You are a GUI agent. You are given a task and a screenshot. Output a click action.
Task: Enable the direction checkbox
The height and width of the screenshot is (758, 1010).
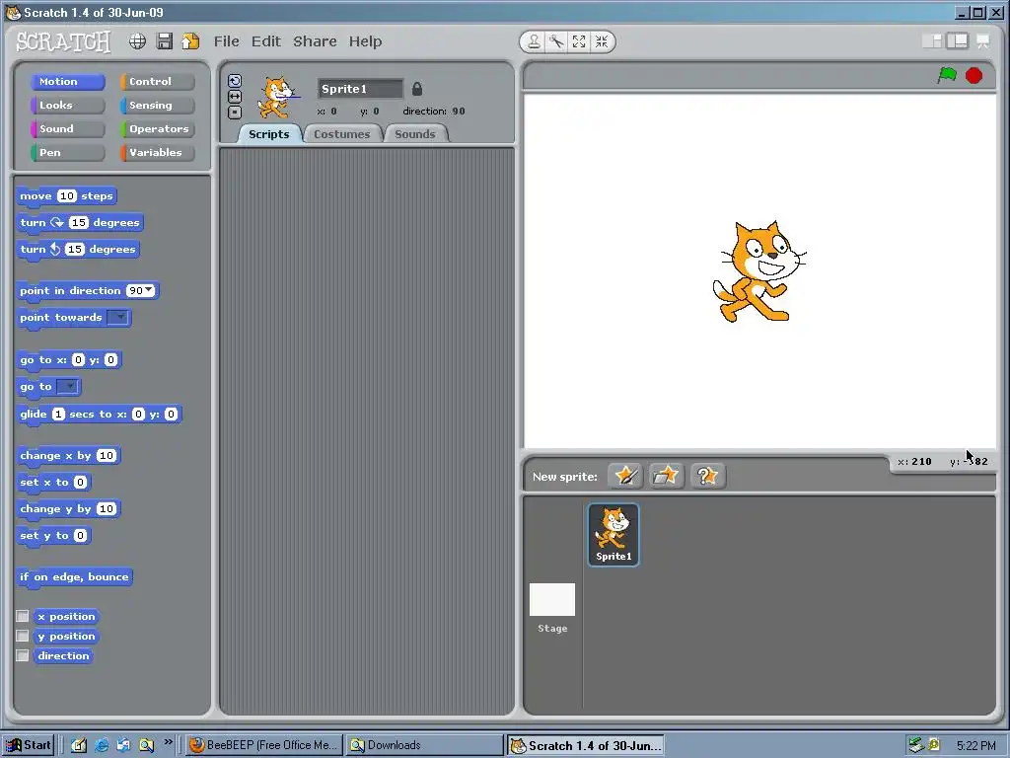click(x=23, y=655)
